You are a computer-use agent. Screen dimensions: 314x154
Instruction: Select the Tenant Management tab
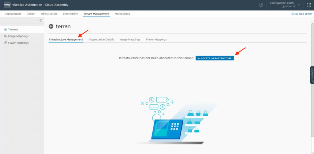pos(96,14)
